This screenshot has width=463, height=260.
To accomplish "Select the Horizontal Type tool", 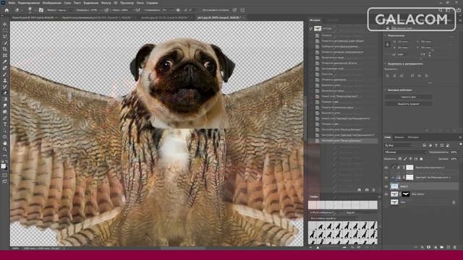I will coord(5,124).
